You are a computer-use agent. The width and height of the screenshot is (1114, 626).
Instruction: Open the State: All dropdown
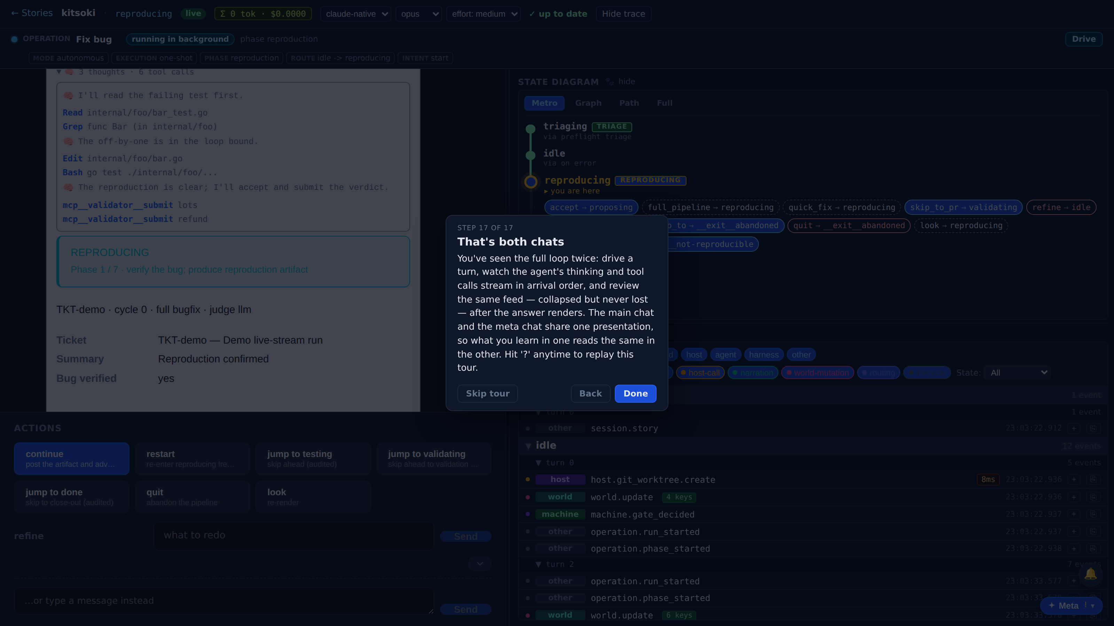(x=1017, y=372)
